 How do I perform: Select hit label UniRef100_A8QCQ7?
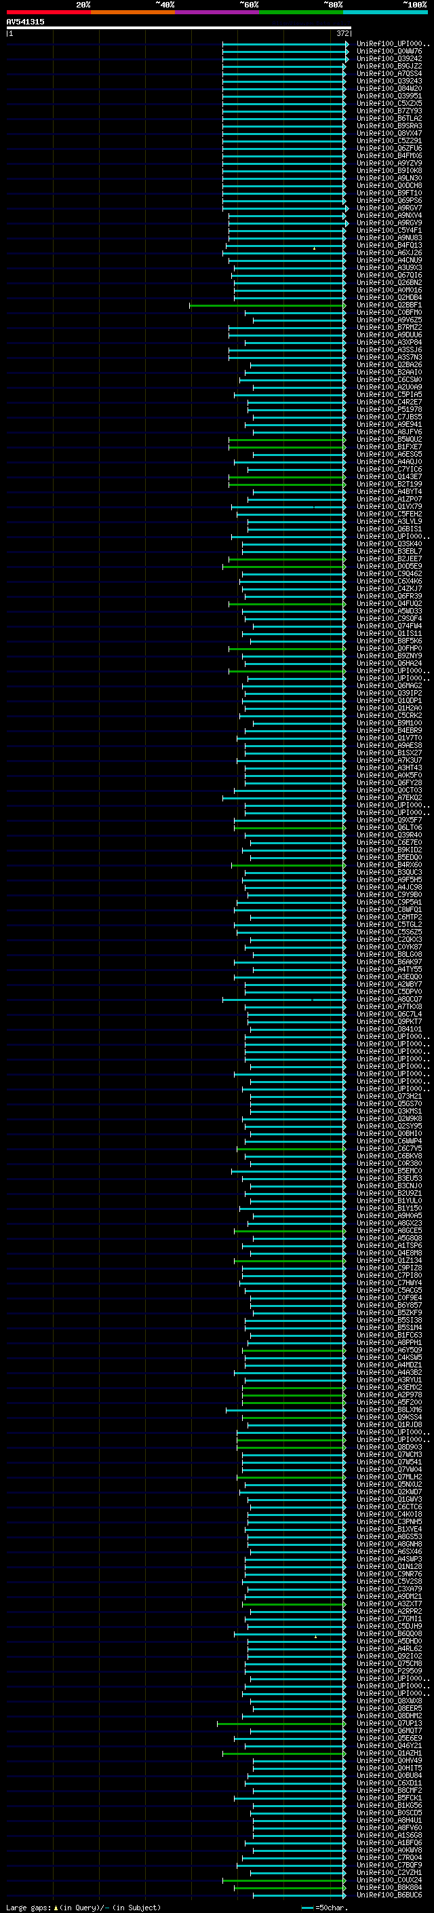point(389,1000)
